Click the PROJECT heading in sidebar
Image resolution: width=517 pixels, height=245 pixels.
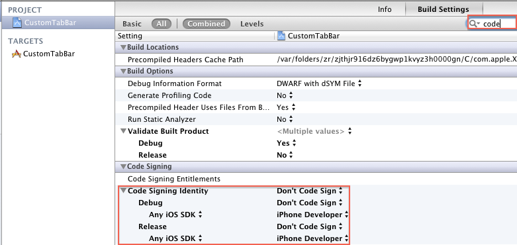[x=25, y=10]
